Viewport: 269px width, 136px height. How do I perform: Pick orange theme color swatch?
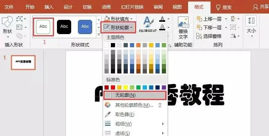click(138, 45)
